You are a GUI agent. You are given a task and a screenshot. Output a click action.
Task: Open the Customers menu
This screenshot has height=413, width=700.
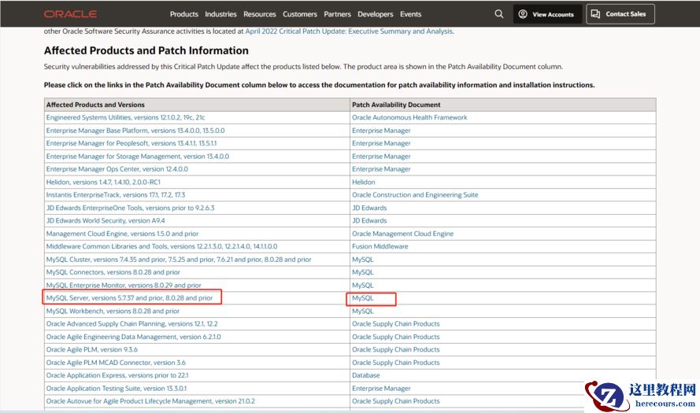tap(300, 14)
